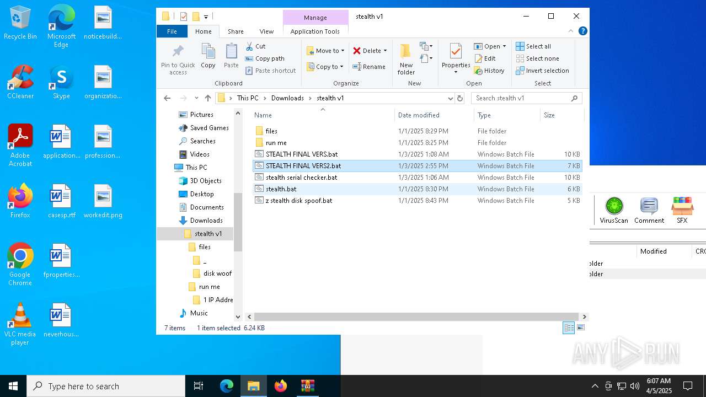Click the Help question mark icon
Image resolution: width=706 pixels, height=397 pixels.
(x=582, y=31)
